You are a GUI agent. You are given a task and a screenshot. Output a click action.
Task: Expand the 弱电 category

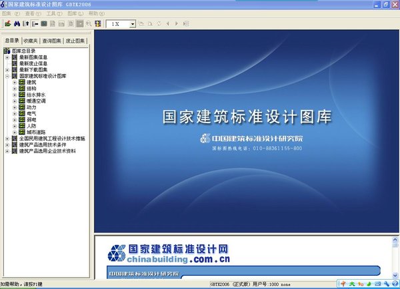(x=15, y=120)
